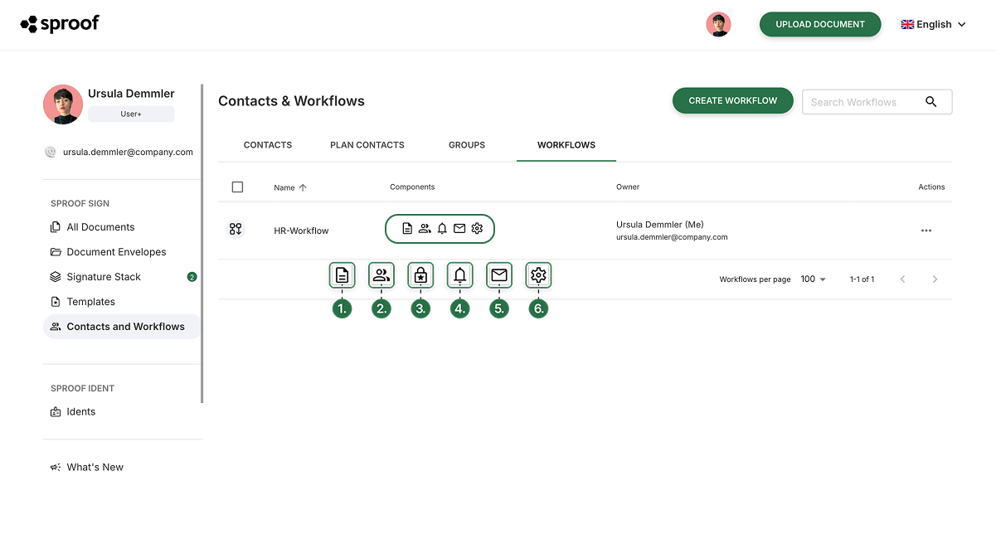Click the Owner column header

(x=628, y=187)
